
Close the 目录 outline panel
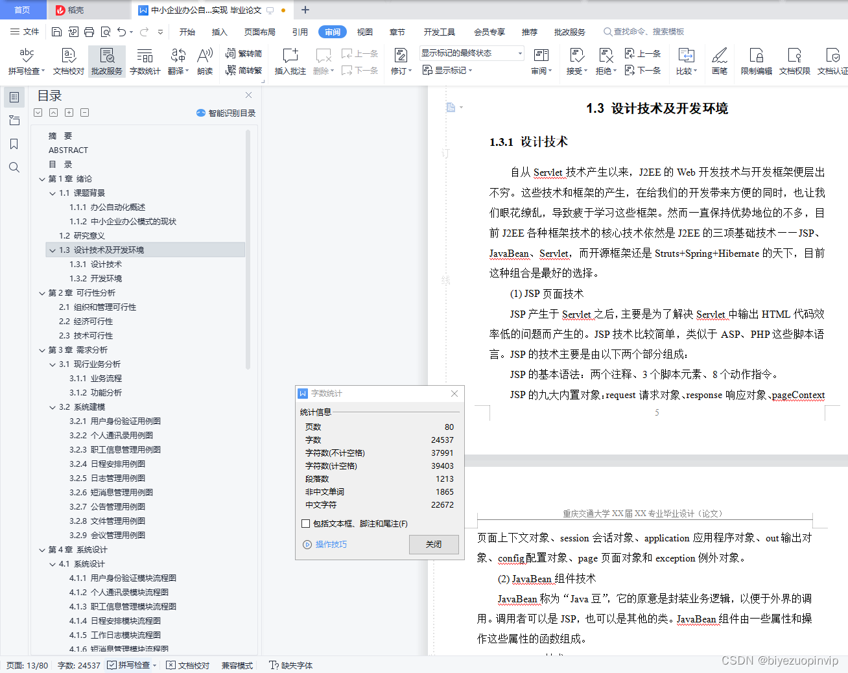click(x=248, y=95)
